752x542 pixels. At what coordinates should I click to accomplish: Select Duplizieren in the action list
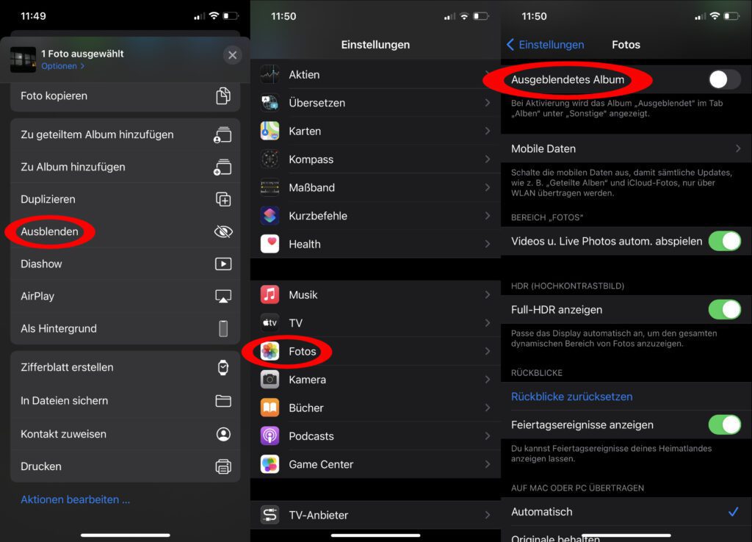pos(48,199)
